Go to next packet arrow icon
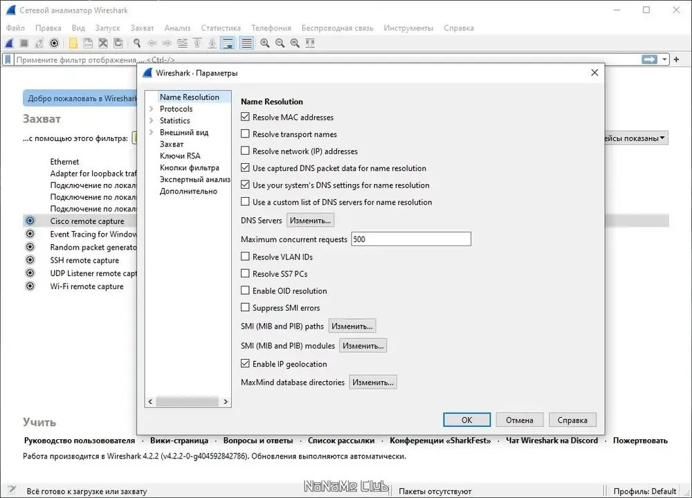Viewport: 692px width, 498px height. point(167,43)
